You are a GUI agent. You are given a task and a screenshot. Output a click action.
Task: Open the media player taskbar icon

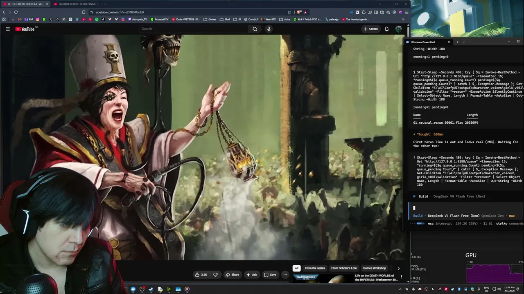click(x=187, y=289)
